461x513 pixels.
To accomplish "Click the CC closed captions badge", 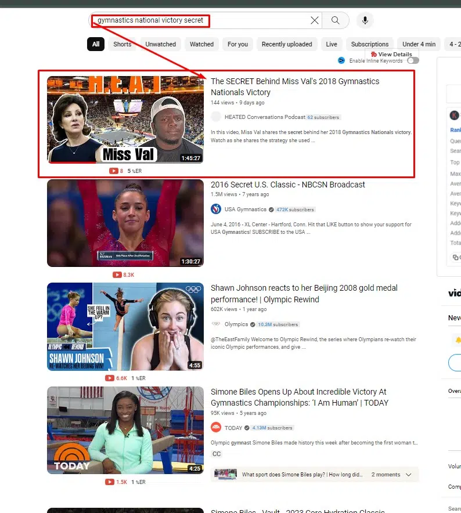I will [217, 454].
